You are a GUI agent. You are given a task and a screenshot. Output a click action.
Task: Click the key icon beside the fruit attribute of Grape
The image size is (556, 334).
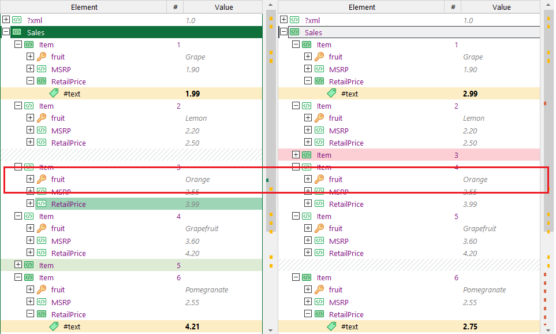click(x=40, y=57)
